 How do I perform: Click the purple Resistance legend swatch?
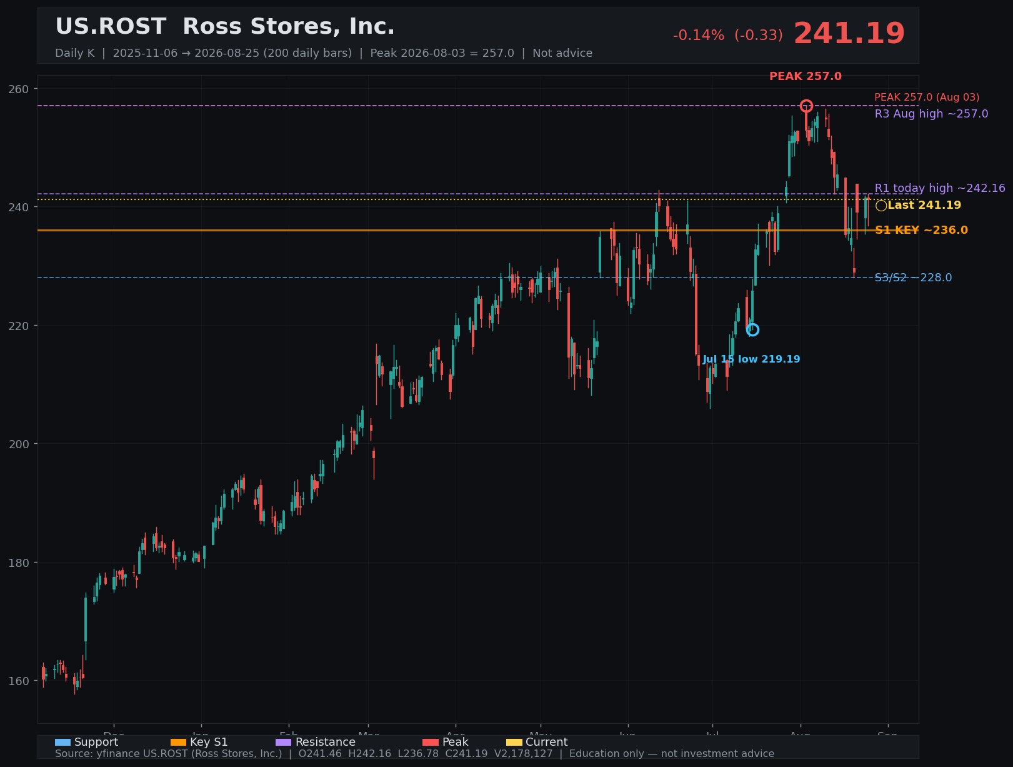click(x=283, y=743)
